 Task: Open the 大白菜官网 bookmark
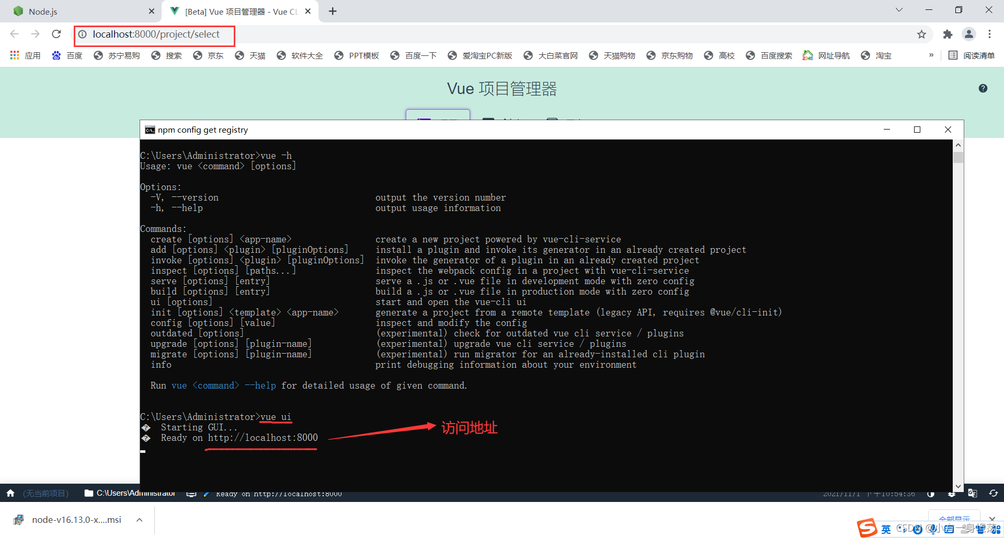[x=551, y=55]
